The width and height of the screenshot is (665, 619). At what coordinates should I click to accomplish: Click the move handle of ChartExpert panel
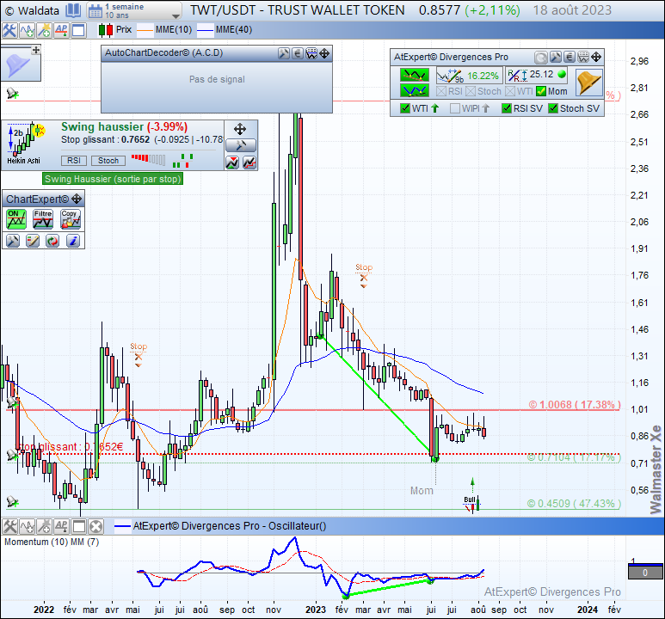point(77,199)
